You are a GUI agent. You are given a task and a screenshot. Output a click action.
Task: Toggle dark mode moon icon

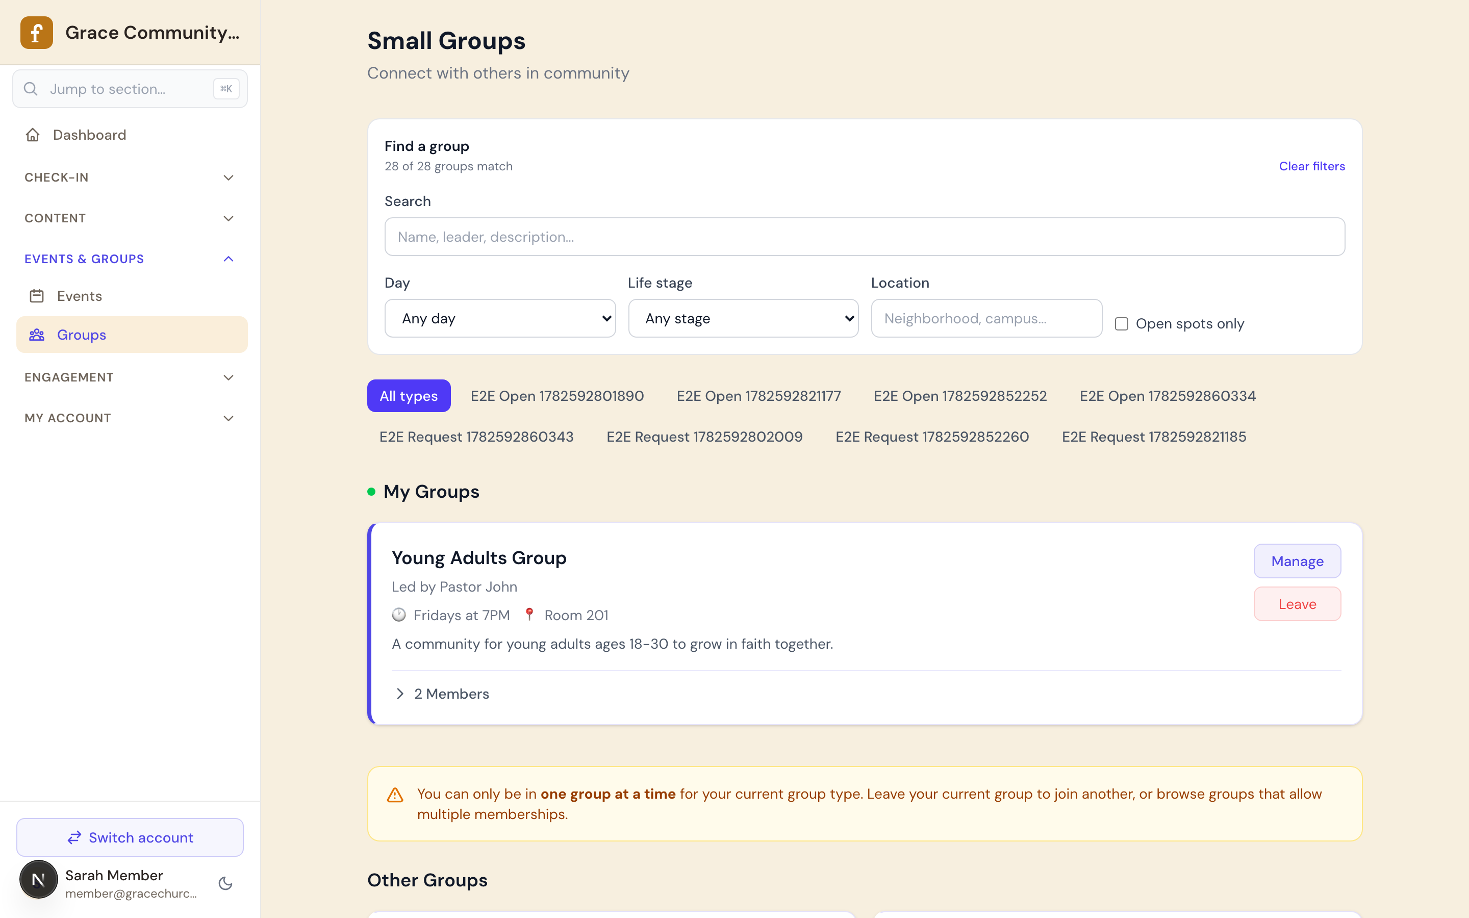tap(226, 883)
